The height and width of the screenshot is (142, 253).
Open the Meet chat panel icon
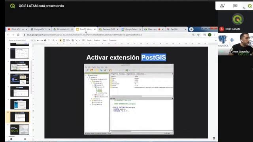[x=235, y=6]
